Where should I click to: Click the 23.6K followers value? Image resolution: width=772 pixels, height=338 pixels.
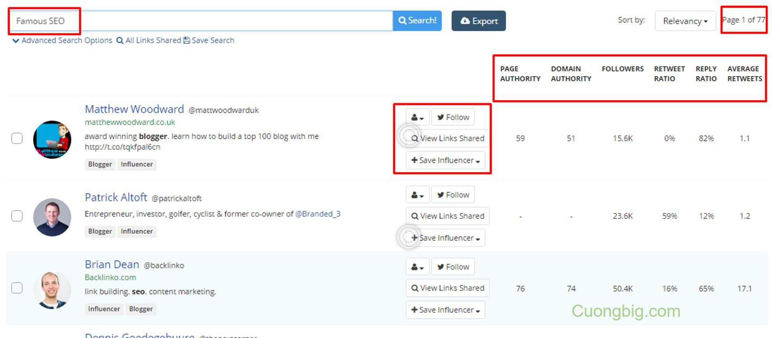[x=623, y=216]
